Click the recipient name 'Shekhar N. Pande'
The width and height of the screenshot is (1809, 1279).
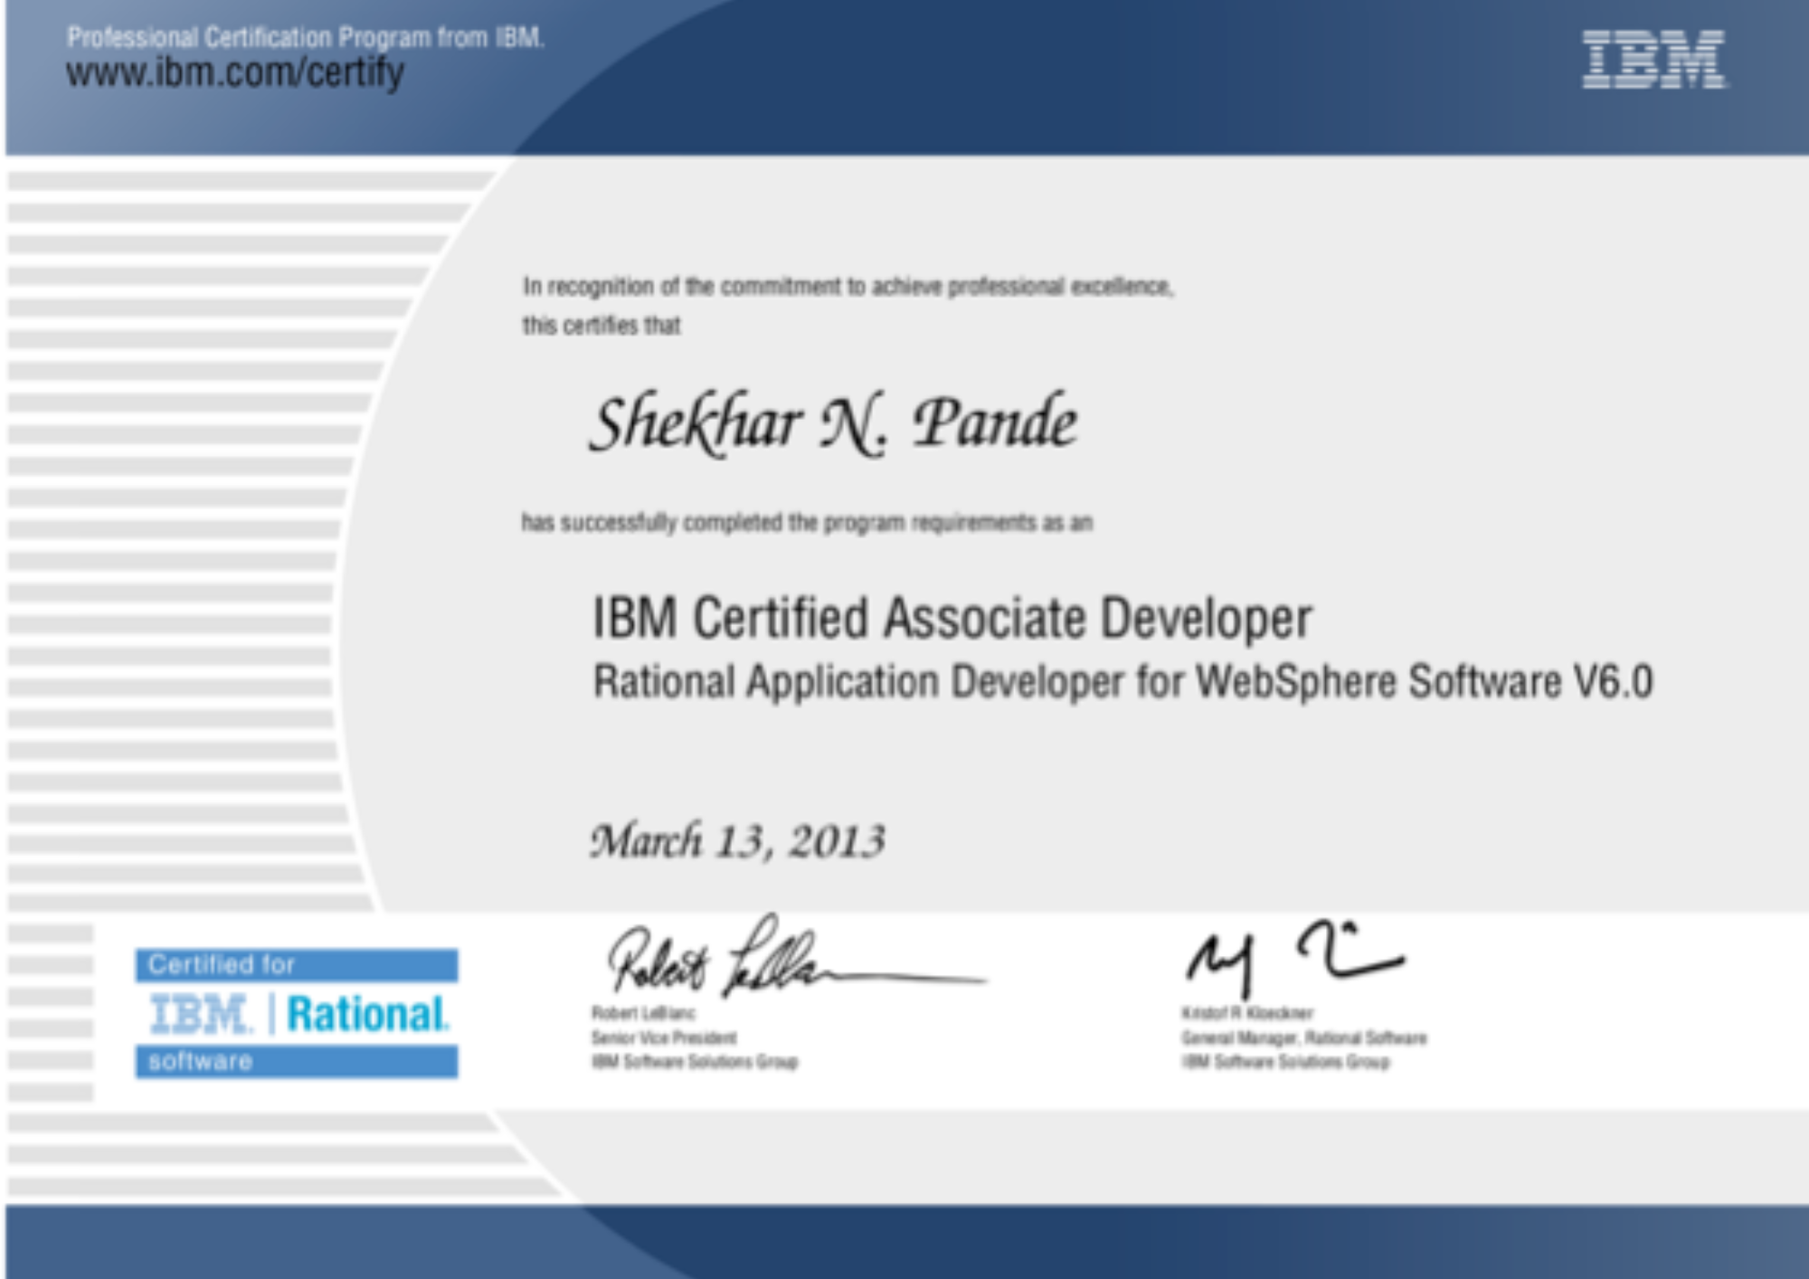click(x=833, y=423)
